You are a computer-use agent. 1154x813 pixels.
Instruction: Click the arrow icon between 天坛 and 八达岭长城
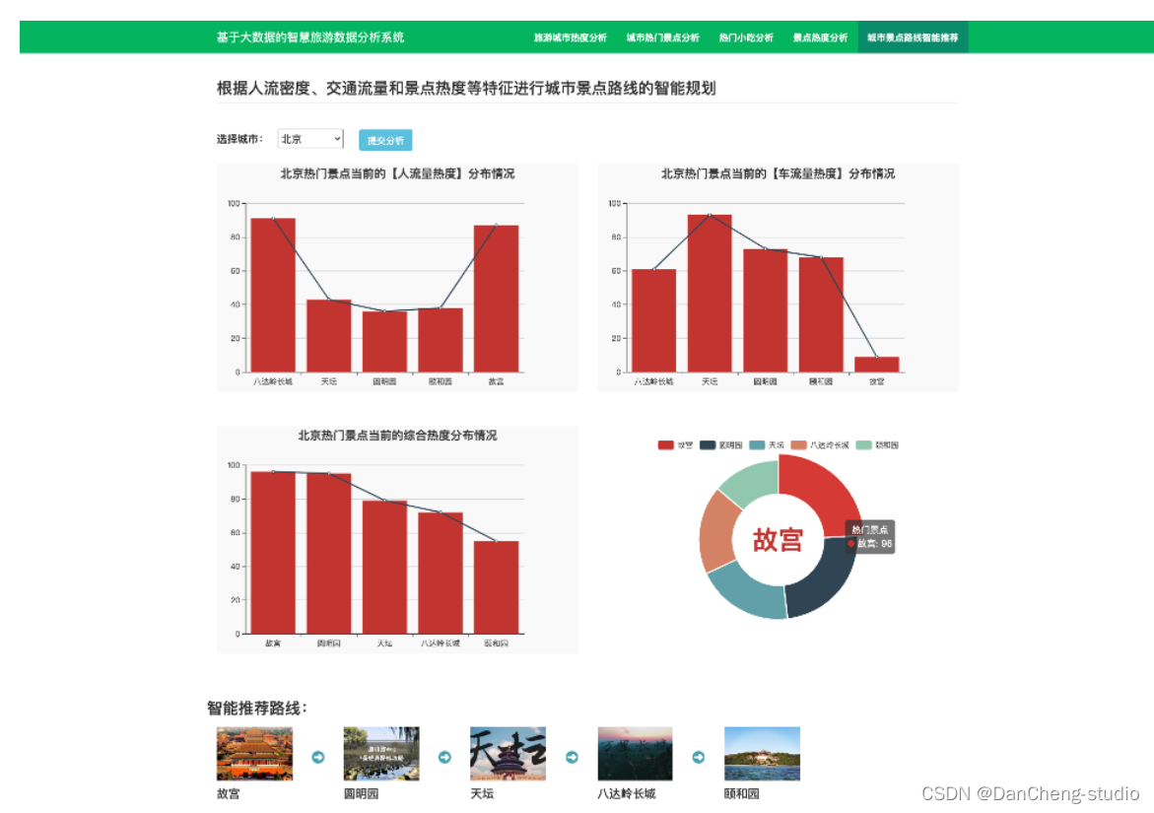(x=572, y=757)
